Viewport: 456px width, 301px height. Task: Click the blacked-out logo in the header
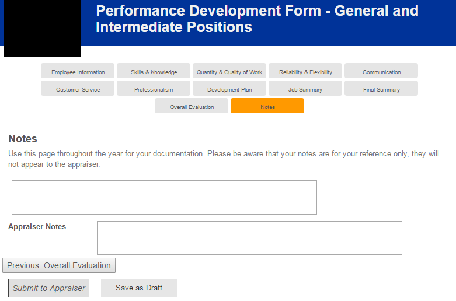[x=43, y=28]
